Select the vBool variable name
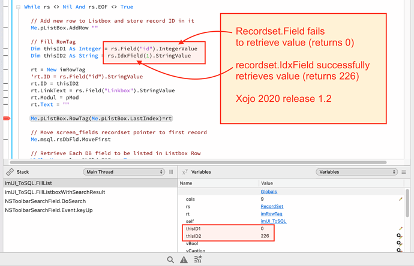414x266 pixels. pyautogui.click(x=192, y=243)
